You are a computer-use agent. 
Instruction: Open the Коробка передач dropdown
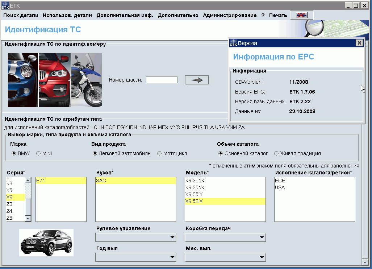[225, 237]
